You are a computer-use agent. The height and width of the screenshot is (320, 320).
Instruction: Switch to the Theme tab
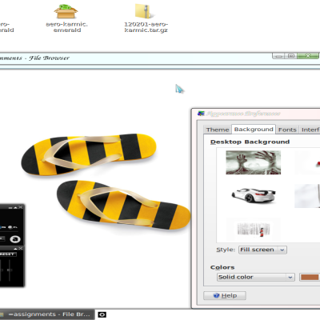[x=218, y=130]
